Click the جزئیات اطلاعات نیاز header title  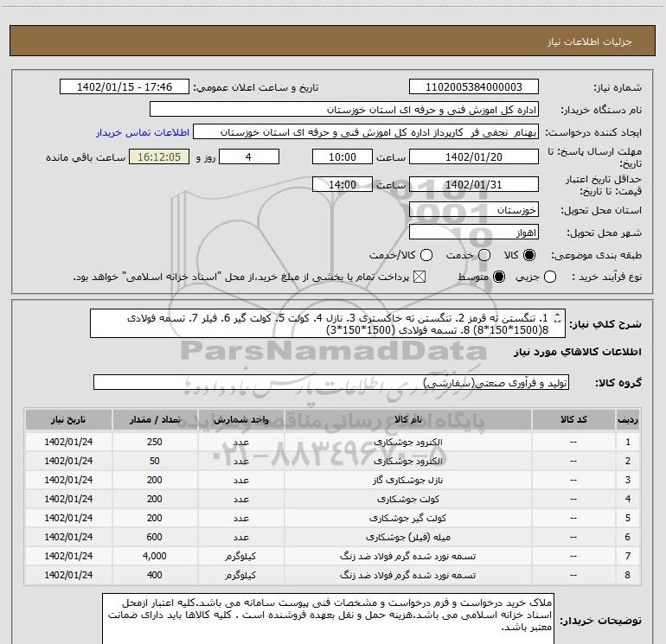[589, 41]
